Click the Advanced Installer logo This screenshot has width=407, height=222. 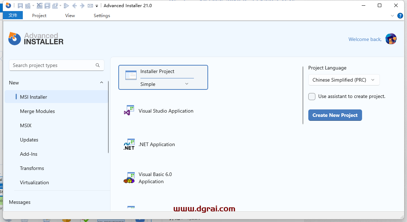tap(36, 39)
